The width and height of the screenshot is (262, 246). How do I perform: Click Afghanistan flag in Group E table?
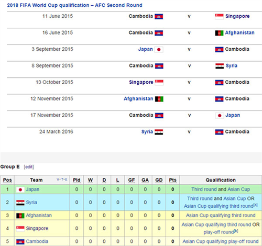click(20, 216)
